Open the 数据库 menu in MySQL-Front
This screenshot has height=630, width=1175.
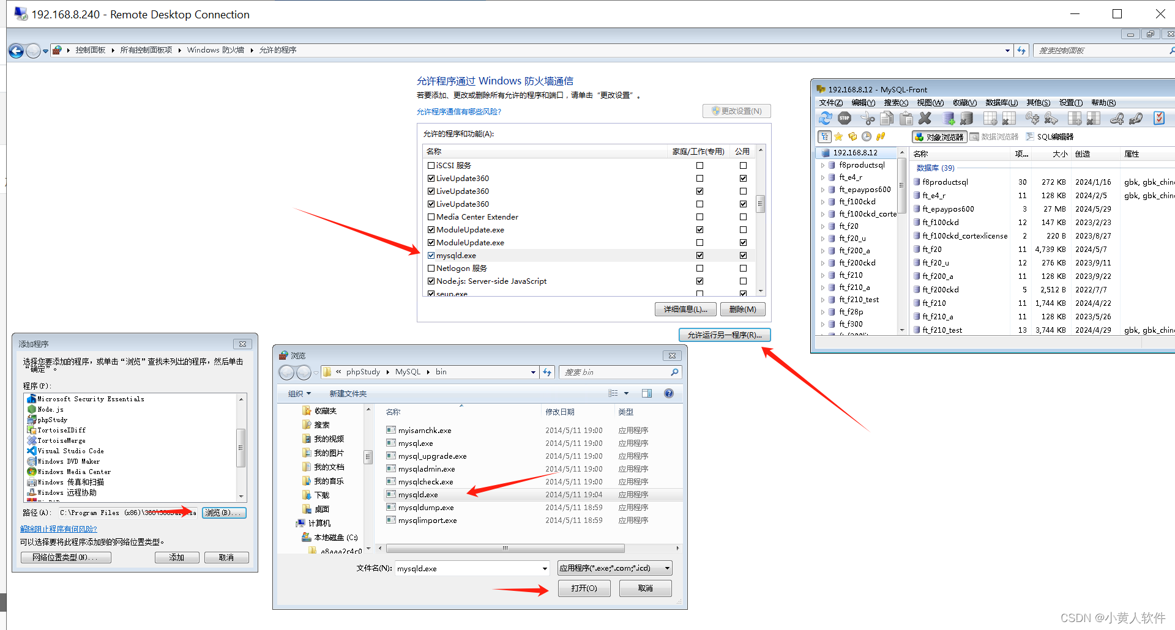pos(1001,103)
